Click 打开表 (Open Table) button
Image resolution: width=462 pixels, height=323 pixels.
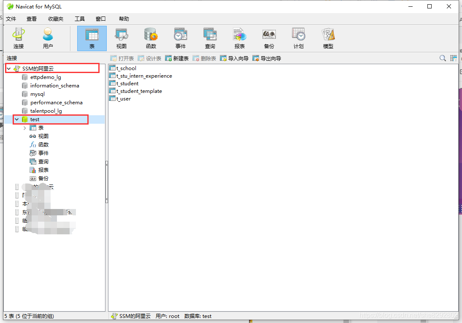point(122,58)
